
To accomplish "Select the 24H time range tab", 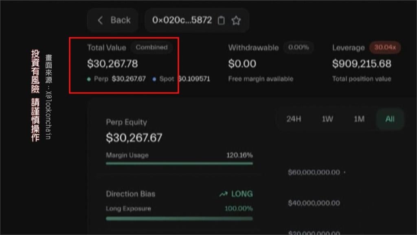I will pos(294,119).
